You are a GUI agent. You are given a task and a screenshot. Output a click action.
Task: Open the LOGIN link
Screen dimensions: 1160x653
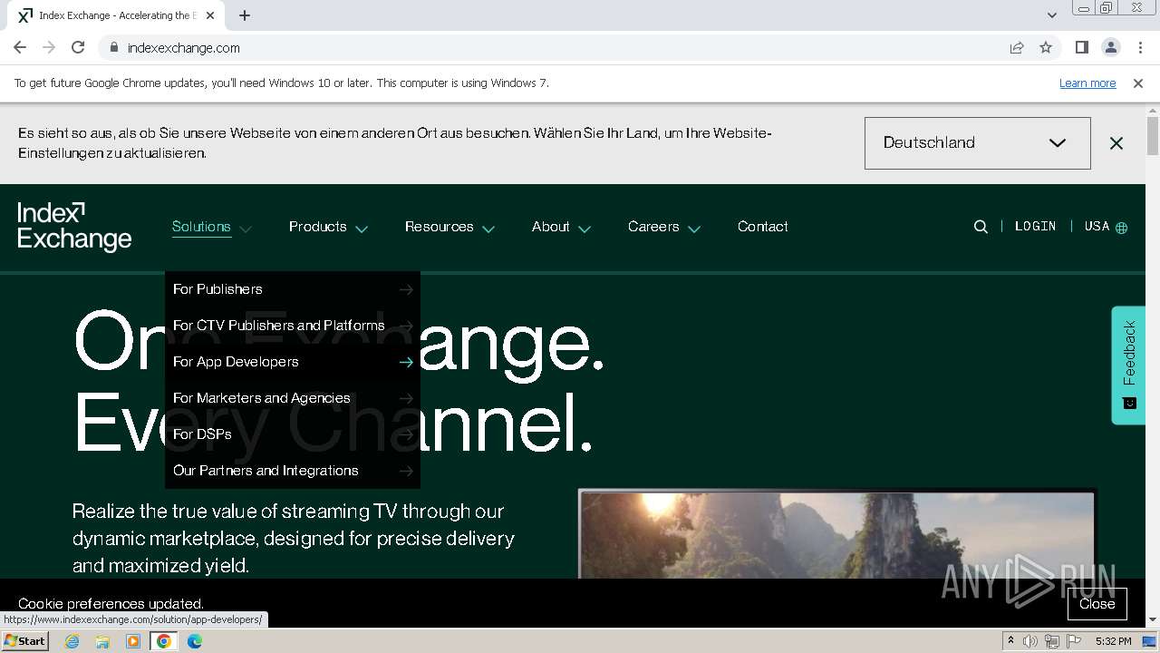pos(1036,227)
